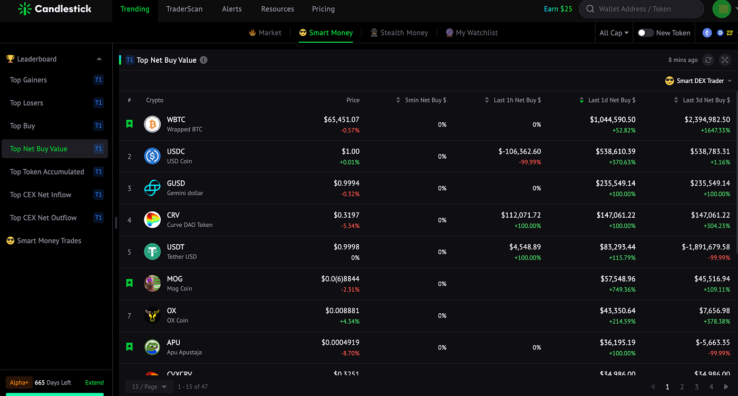Open the 15 / Page selector
The width and height of the screenshot is (738, 396).
coord(149,387)
